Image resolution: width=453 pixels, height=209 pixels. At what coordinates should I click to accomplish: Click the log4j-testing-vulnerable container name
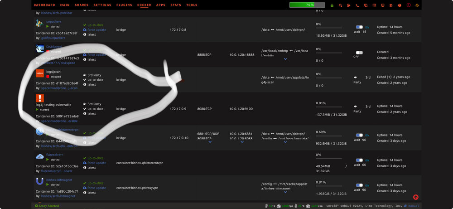[x=53, y=105]
